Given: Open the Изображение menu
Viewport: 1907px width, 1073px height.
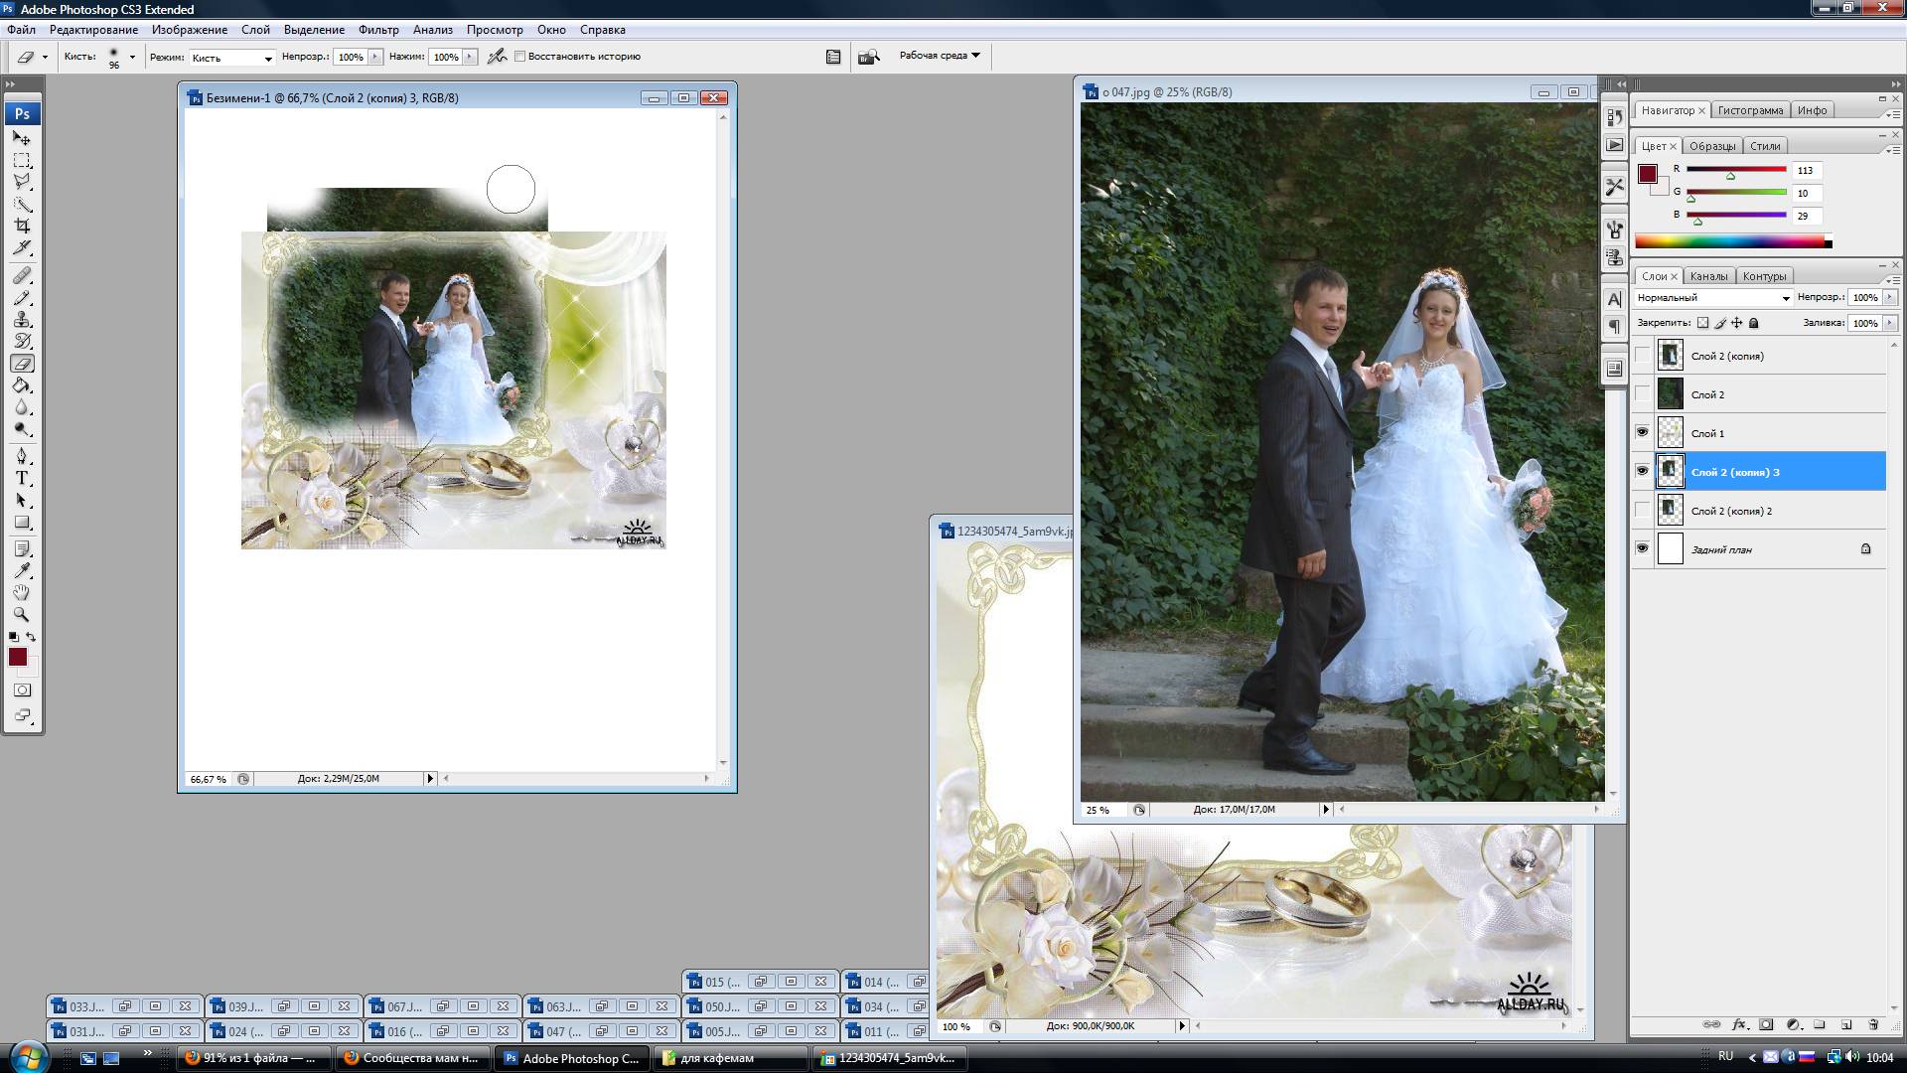Looking at the screenshot, I should click(x=190, y=30).
